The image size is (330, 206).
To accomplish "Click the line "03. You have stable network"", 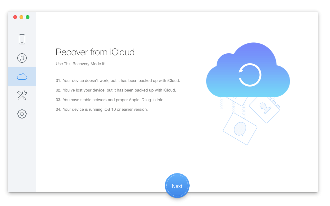I will pyautogui.click(x=110, y=100).
